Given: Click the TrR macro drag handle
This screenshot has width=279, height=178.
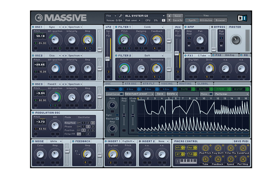Looking at the screenshot, I should (195, 154).
